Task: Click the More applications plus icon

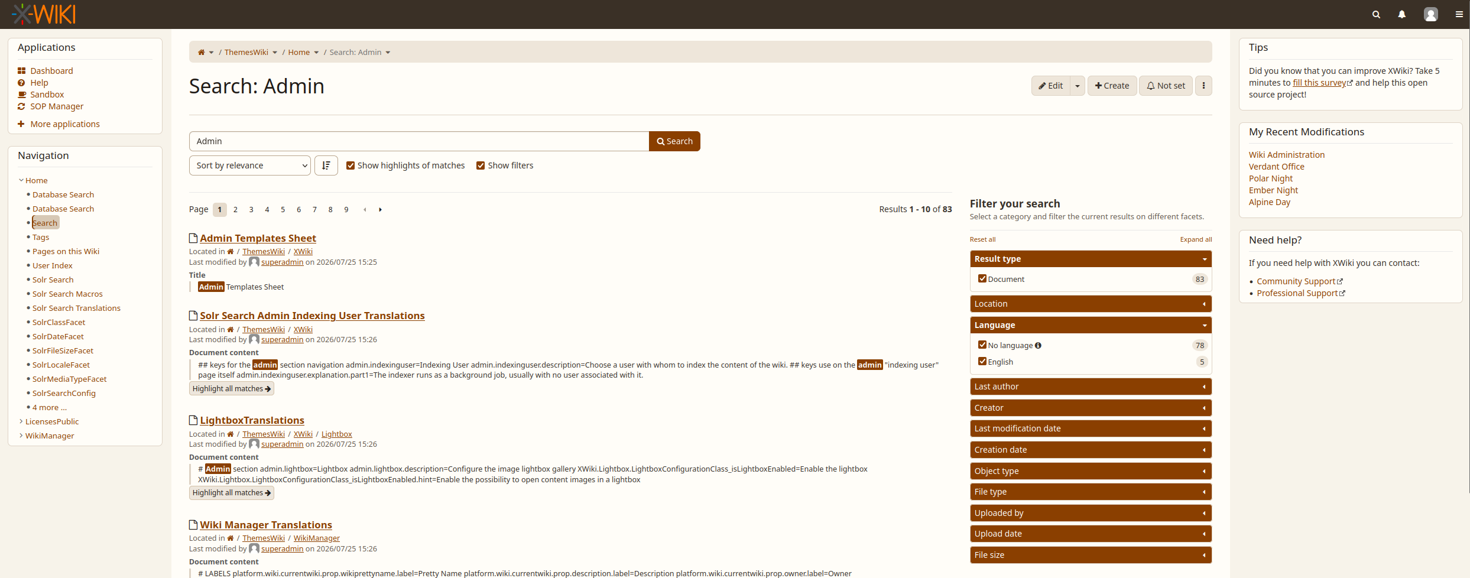Action: 21,124
